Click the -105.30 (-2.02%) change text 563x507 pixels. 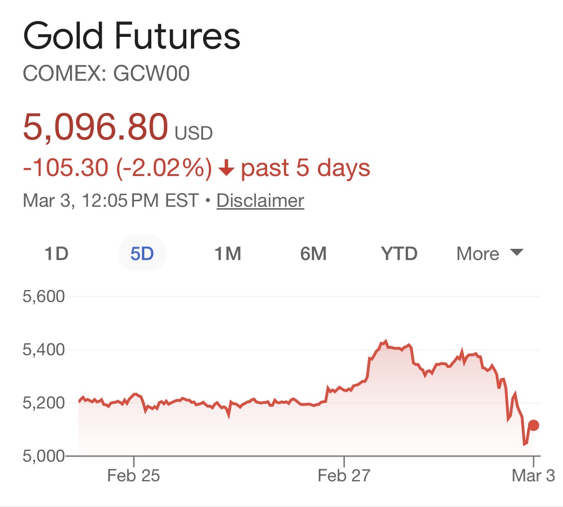[117, 168]
